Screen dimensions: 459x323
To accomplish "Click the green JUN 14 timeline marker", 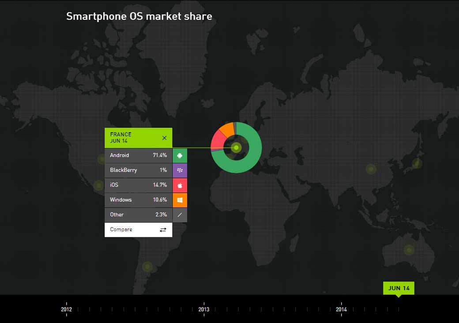I will [399, 288].
